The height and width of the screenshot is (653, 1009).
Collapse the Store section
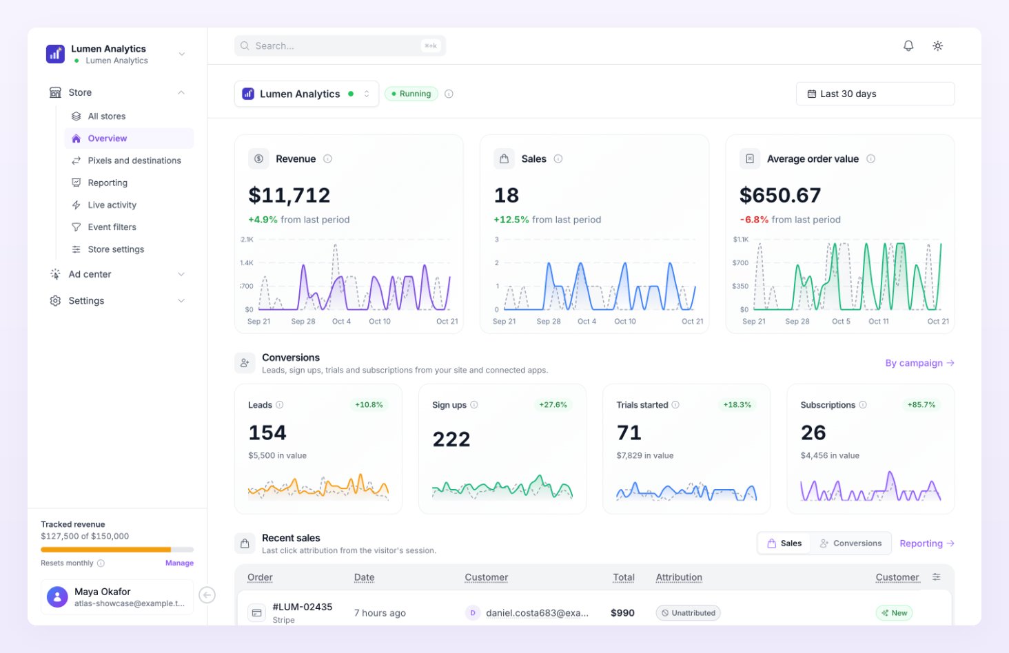[x=181, y=92]
